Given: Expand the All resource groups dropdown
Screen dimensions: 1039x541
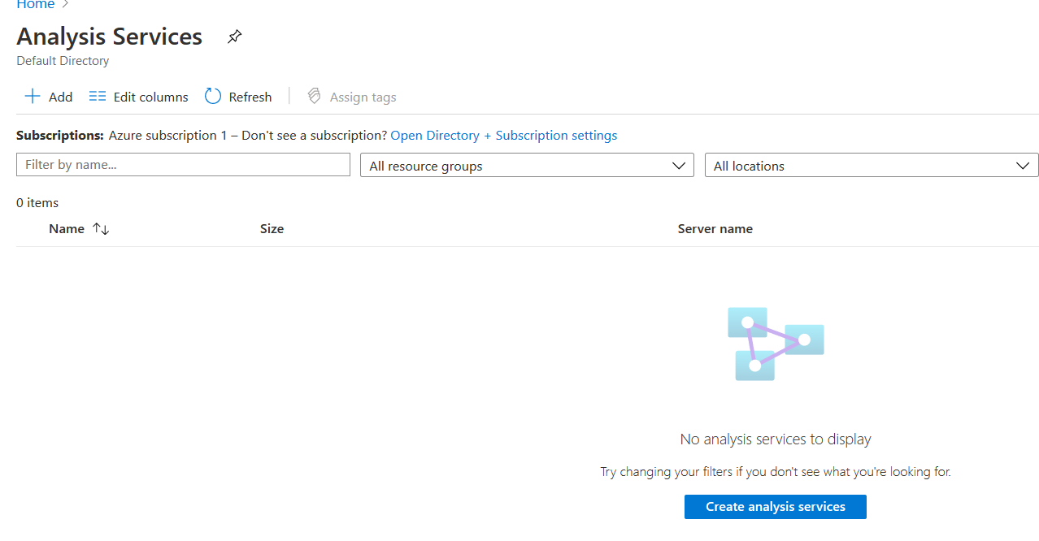Looking at the screenshot, I should point(527,165).
